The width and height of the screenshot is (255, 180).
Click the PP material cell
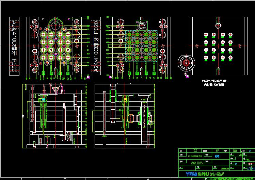click(x=217, y=150)
